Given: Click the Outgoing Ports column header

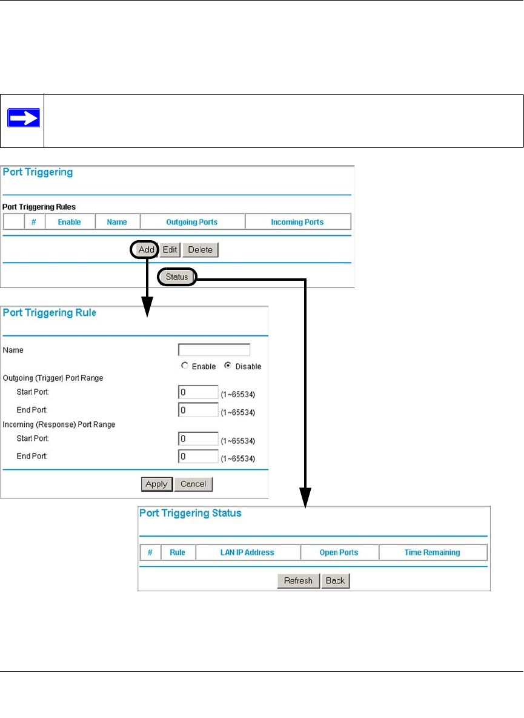Looking at the screenshot, I should tap(192, 221).
